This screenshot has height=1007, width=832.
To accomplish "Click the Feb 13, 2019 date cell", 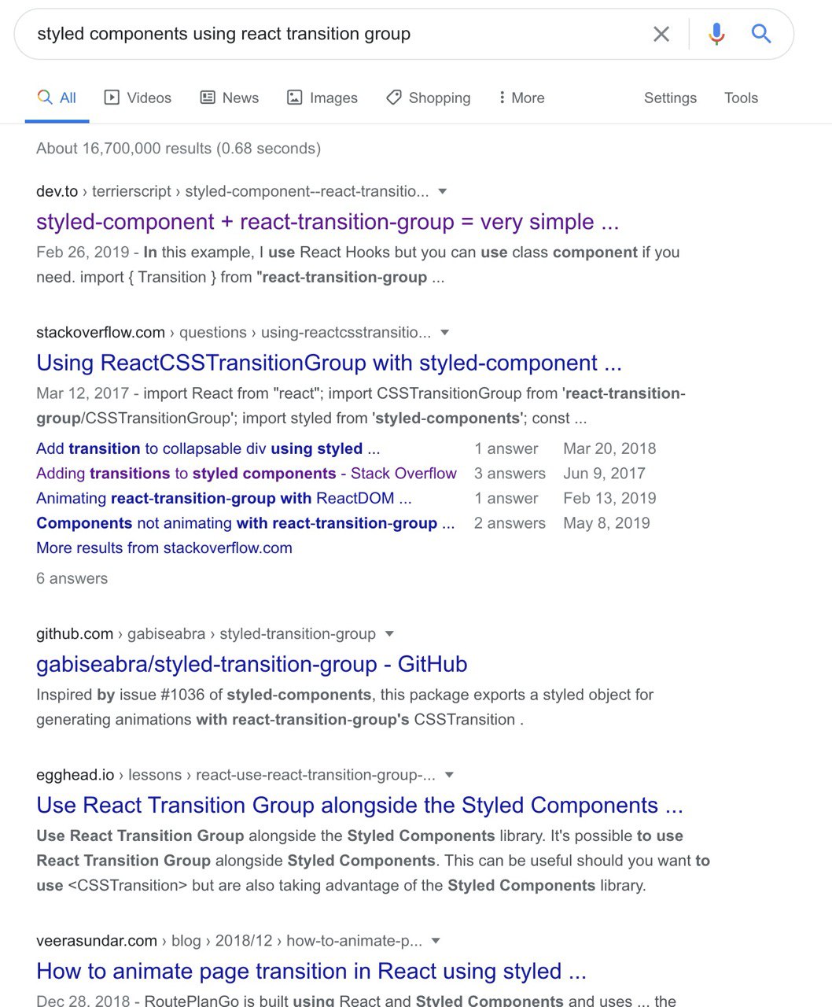I will click(x=609, y=498).
